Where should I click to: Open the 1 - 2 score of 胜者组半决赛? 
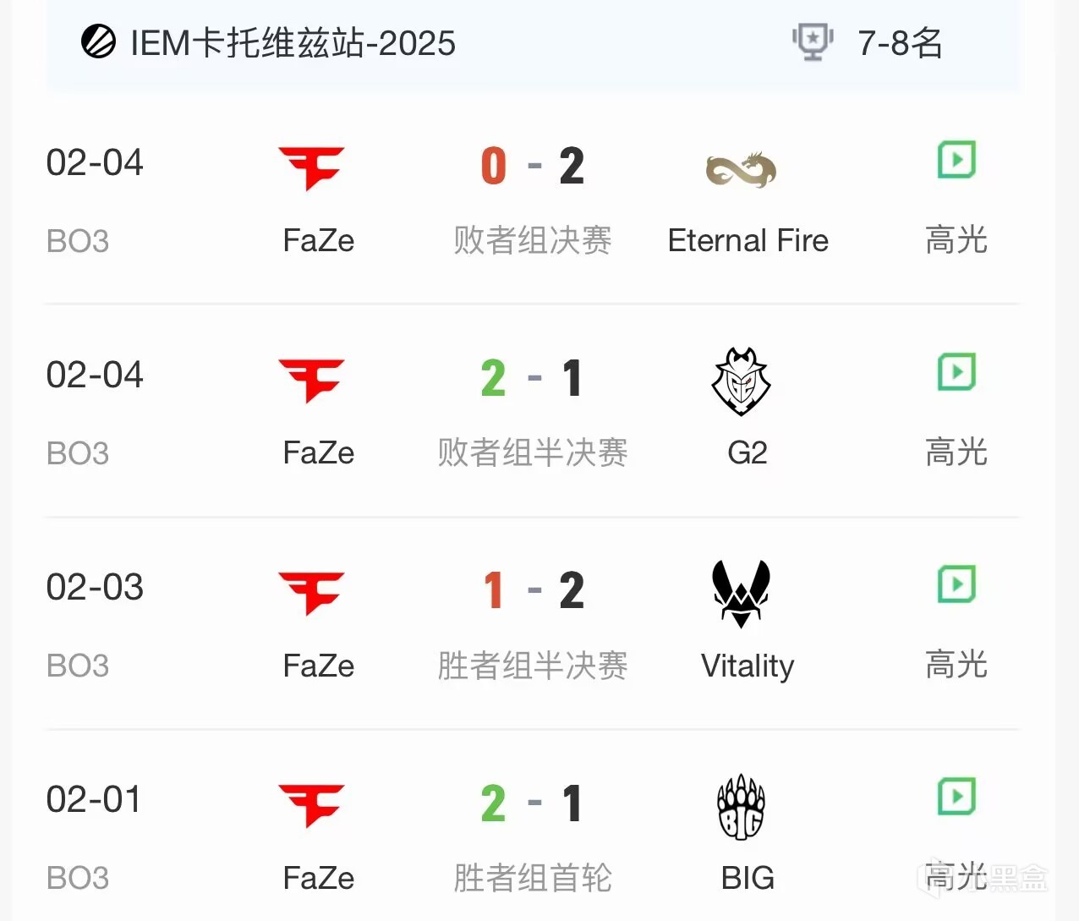click(x=533, y=590)
